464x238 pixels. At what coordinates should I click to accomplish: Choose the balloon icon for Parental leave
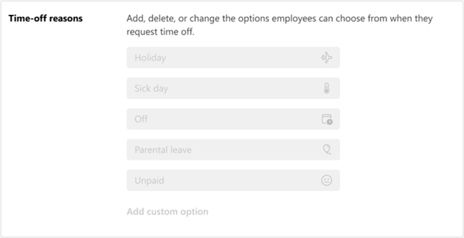[327, 149]
